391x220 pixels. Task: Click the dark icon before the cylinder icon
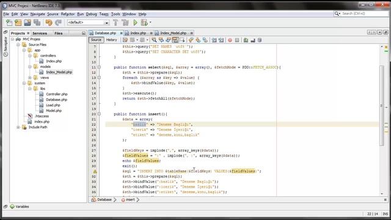253,40
